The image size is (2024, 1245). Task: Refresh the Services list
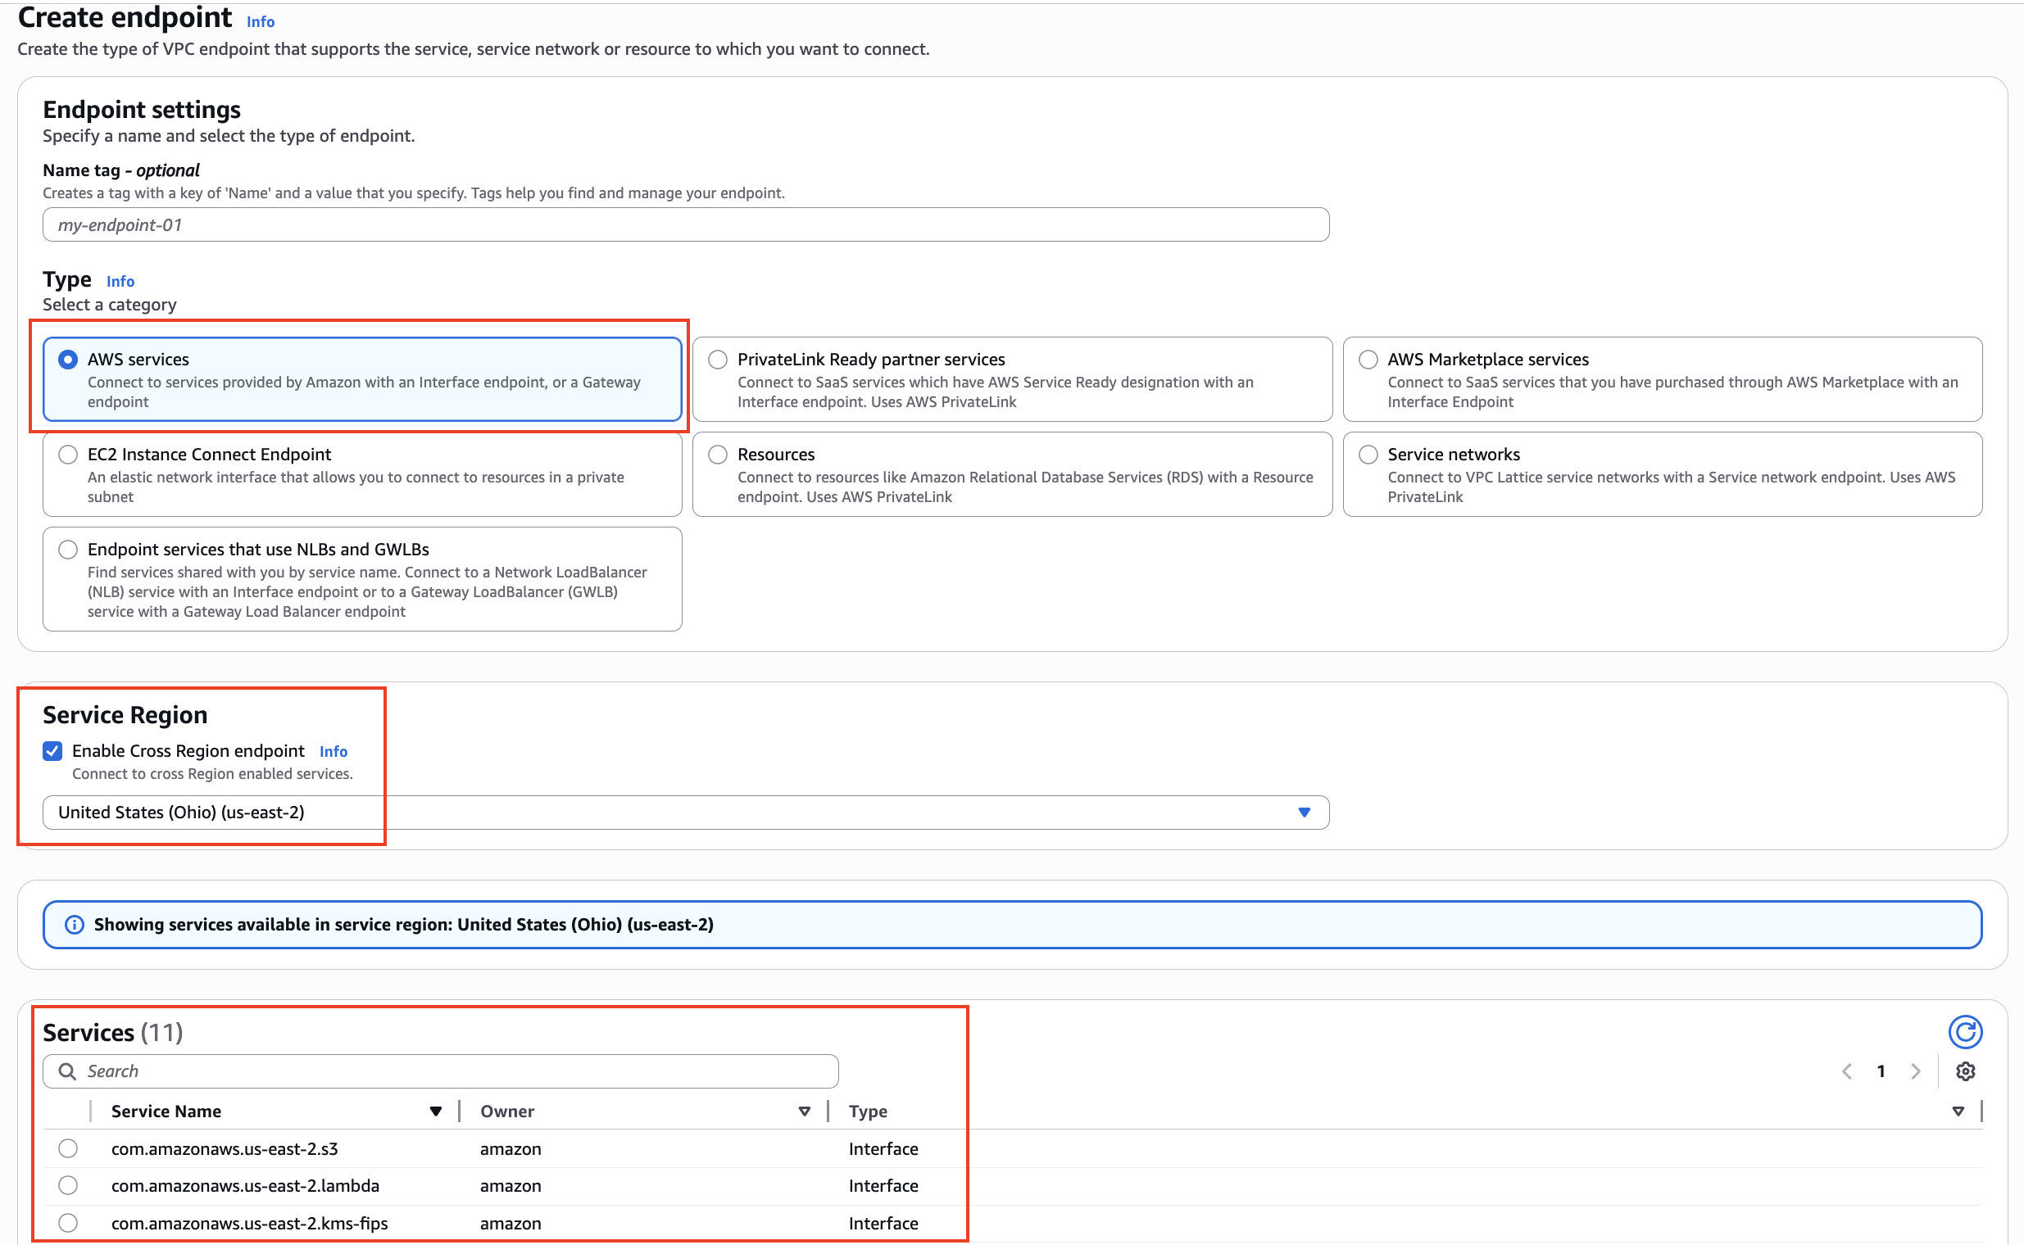(x=1967, y=1032)
